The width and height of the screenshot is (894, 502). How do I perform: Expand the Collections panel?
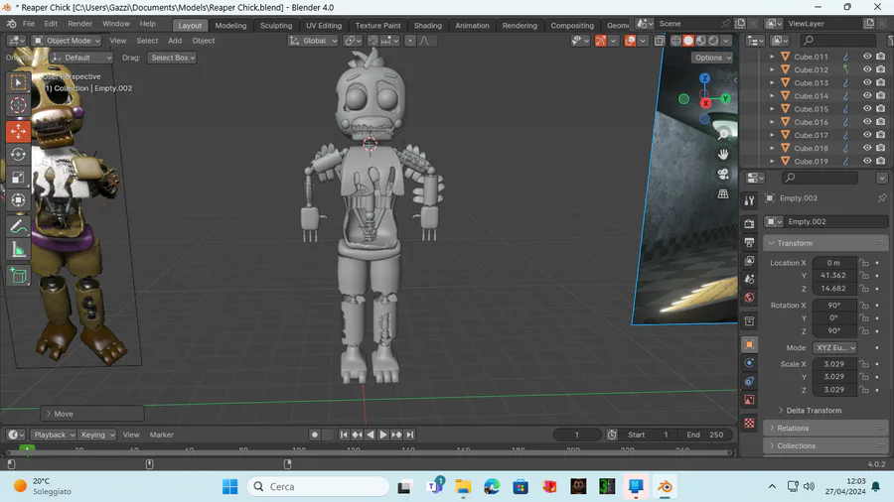825,445
